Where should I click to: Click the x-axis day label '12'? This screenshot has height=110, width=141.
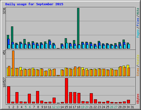click(54, 107)
